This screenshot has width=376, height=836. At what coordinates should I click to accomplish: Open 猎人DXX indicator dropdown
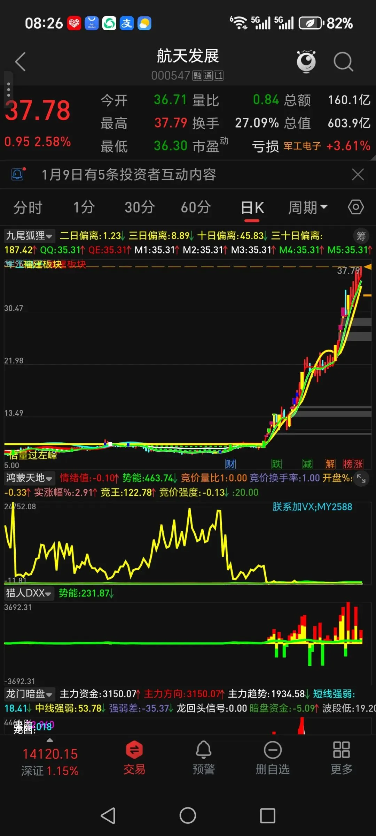pyautogui.click(x=29, y=593)
